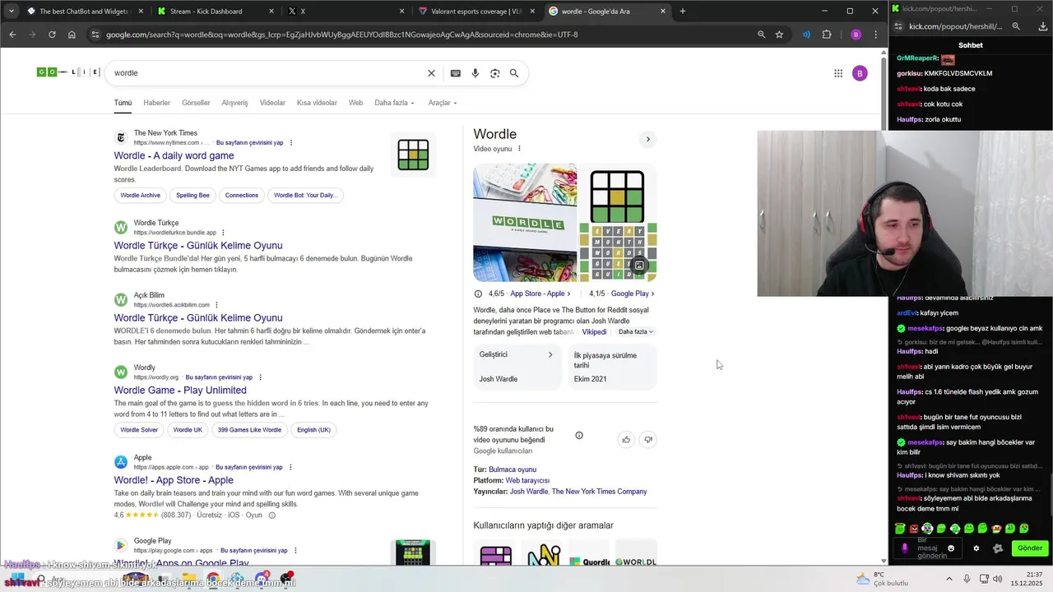Viewport: 1053px width, 592px height.
Task: Switch to Tümü results tab
Action: (x=123, y=103)
